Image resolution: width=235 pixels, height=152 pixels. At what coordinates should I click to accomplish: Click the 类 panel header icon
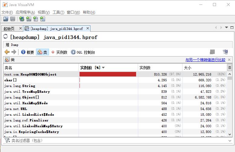pos(7,60)
